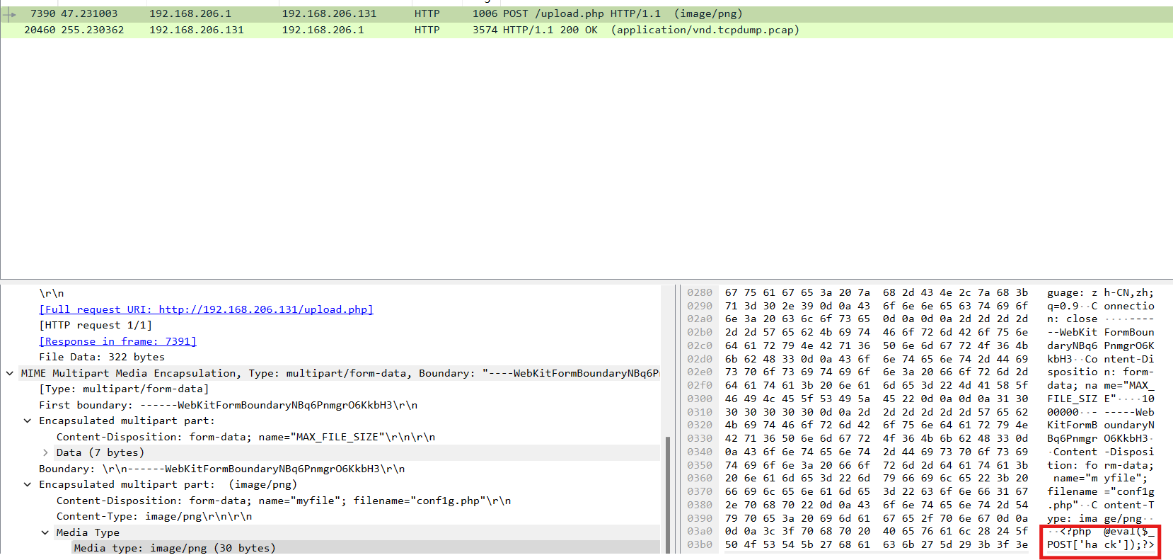The image size is (1173, 560).
Task: Click the packet details vertical scrollbar
Action: pos(668,493)
